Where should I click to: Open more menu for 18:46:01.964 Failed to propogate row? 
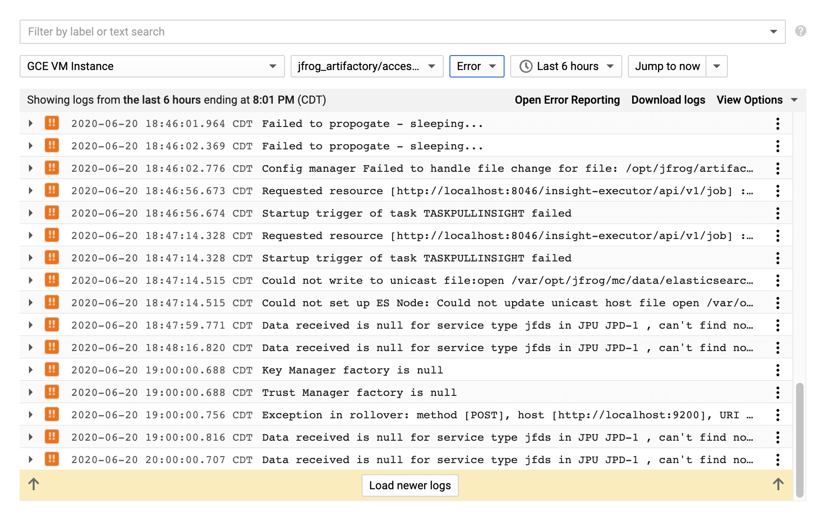point(778,123)
